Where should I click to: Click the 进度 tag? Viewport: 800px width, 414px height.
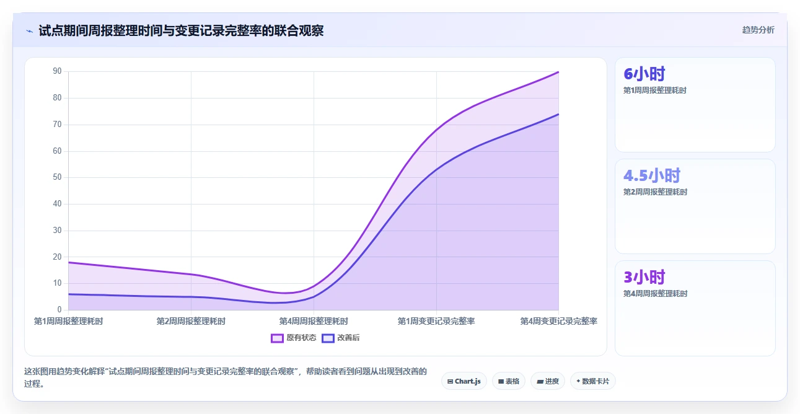point(548,381)
